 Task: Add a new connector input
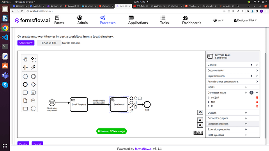tap(246, 93)
